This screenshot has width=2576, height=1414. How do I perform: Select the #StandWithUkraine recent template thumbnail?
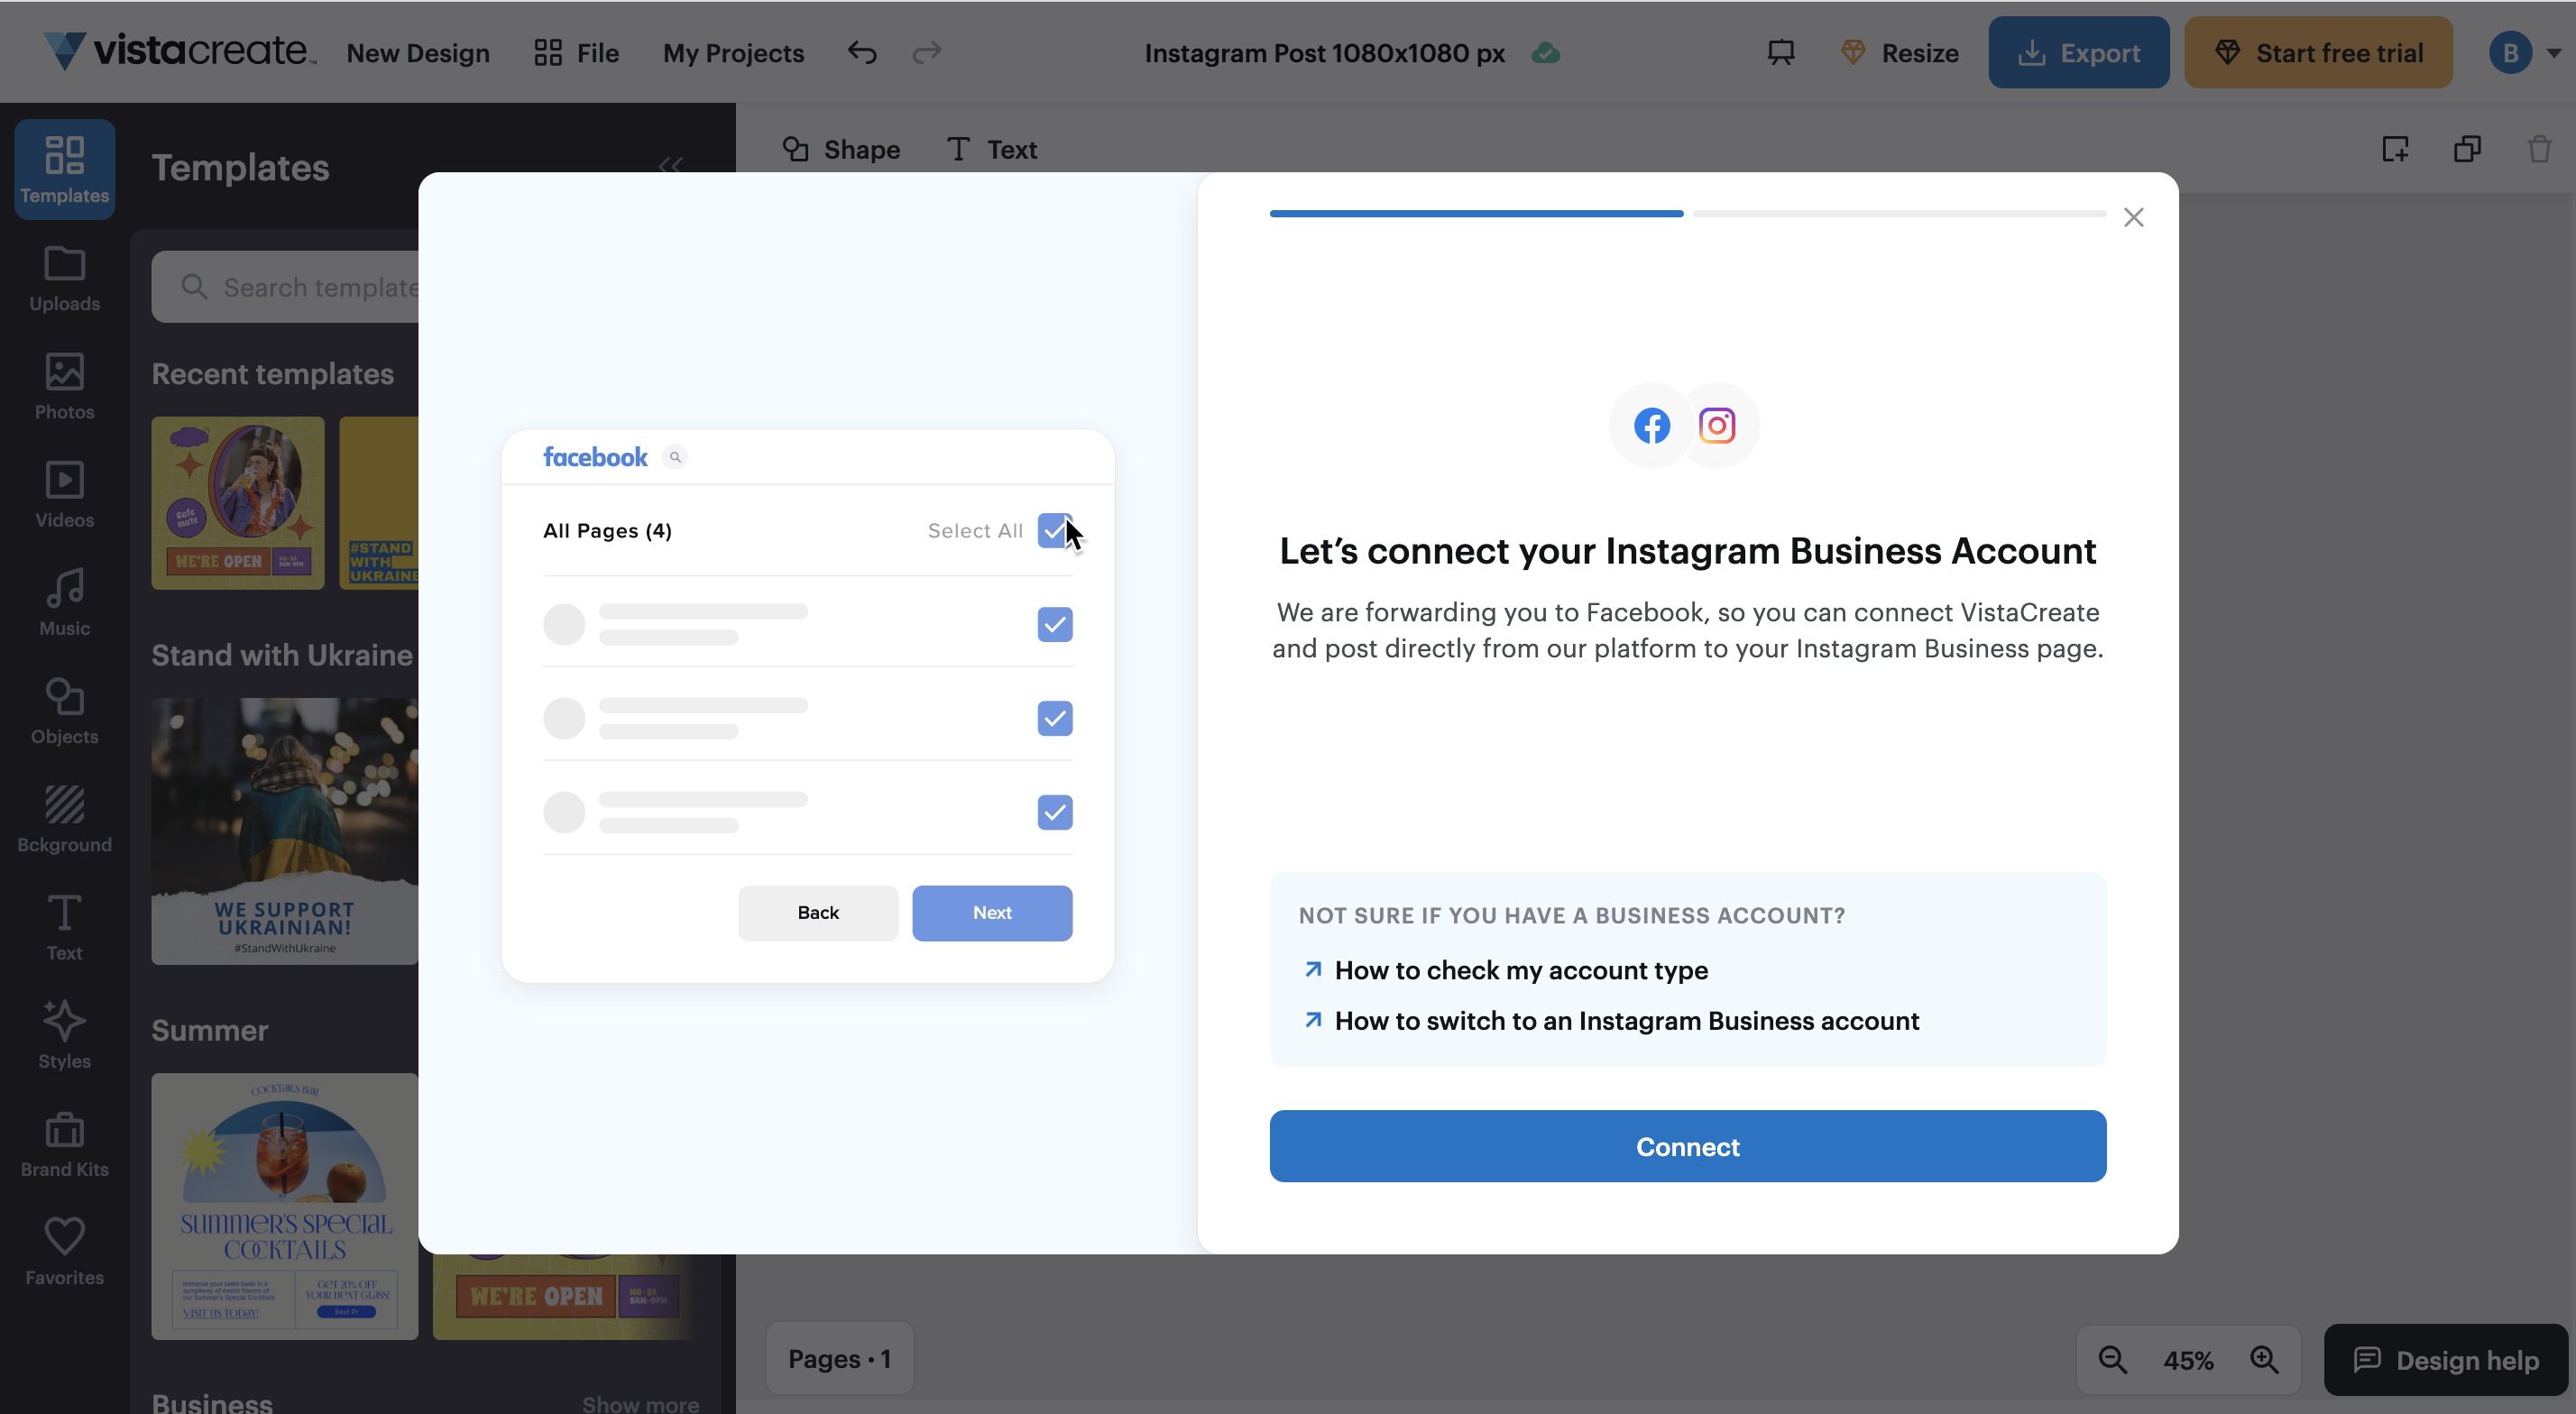(x=379, y=503)
